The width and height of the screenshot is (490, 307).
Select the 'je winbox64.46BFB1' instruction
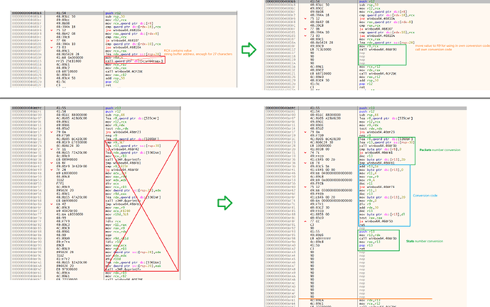tap(376, 152)
